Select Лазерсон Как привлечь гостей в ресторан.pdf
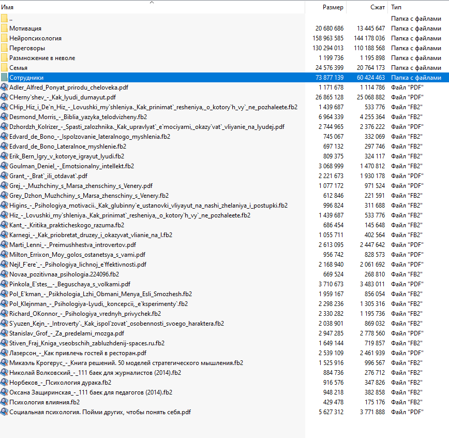This screenshot has width=449, height=438. click(78, 353)
